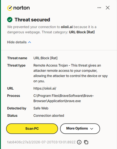
Task: Copy the event ID using the copy icon
Action: click(86, 142)
